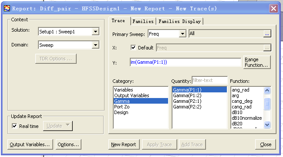Choose the dB20 function
This screenshot has height=157, width=283.
coord(247,124)
